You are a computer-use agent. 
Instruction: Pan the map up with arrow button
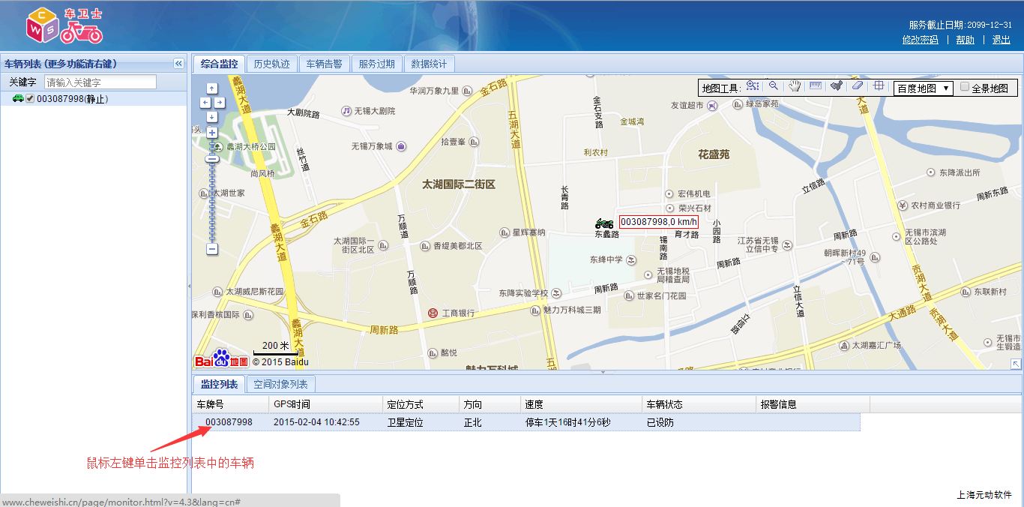pyautogui.click(x=212, y=88)
